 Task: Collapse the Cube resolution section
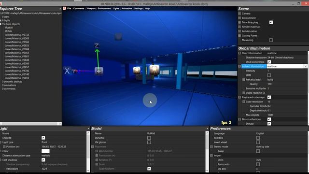[243, 101]
